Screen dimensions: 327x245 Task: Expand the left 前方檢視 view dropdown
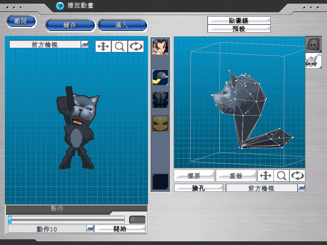[x=85, y=45]
